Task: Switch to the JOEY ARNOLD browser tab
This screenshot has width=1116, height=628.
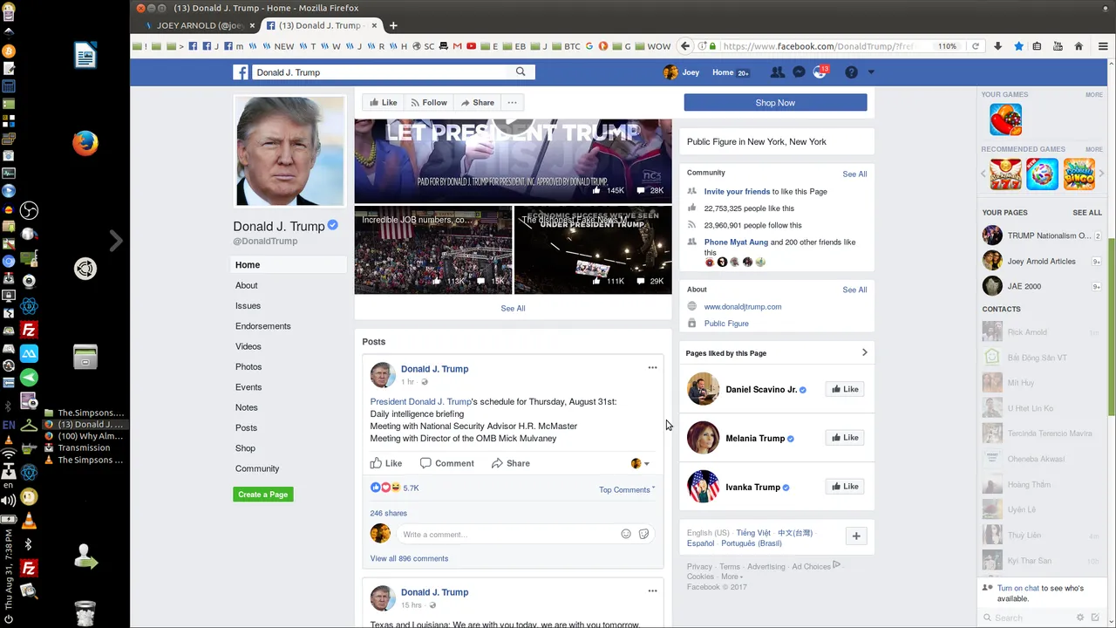Action: [200, 25]
